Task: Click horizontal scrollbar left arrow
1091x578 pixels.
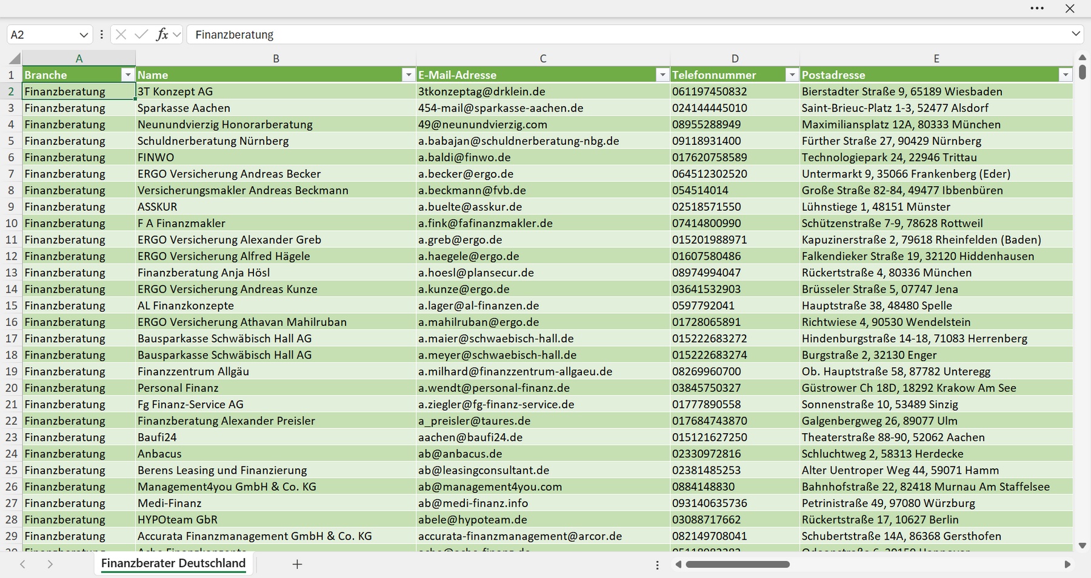Action: 678,565
